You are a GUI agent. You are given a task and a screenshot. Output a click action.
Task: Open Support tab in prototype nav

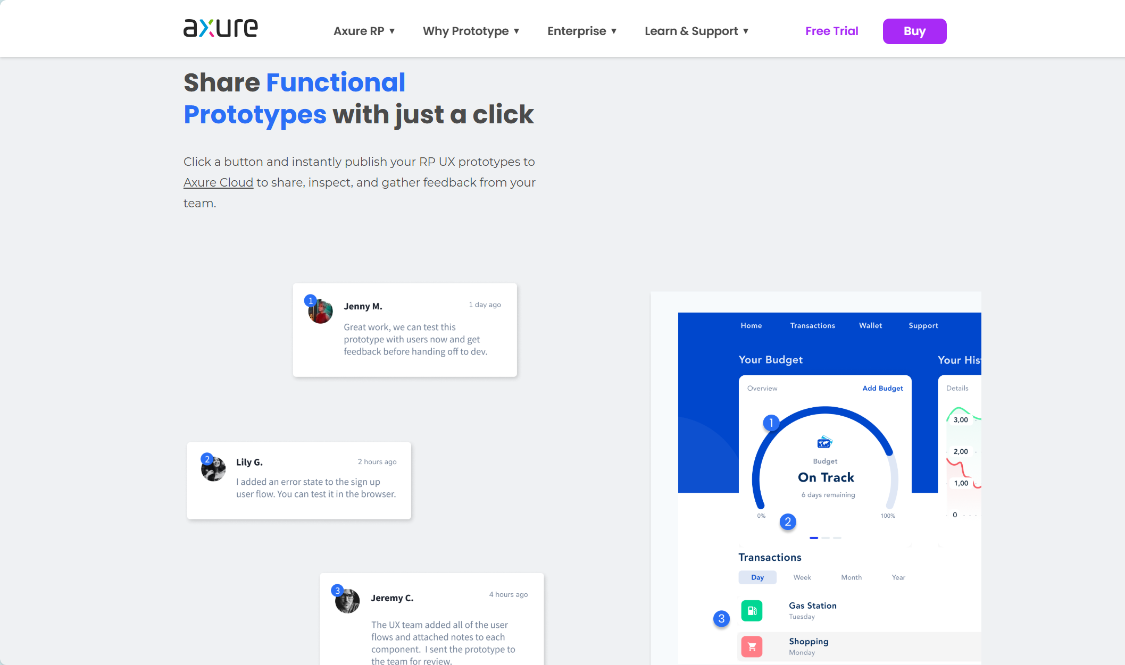pyautogui.click(x=923, y=325)
